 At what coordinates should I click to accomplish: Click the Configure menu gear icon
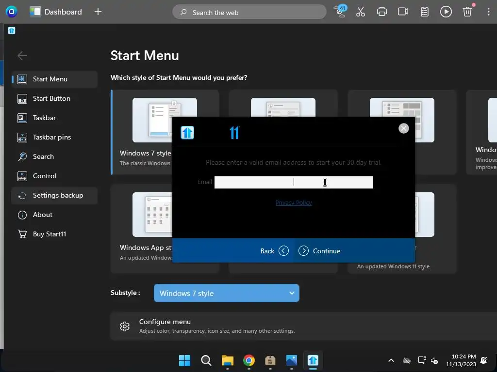coord(125,326)
